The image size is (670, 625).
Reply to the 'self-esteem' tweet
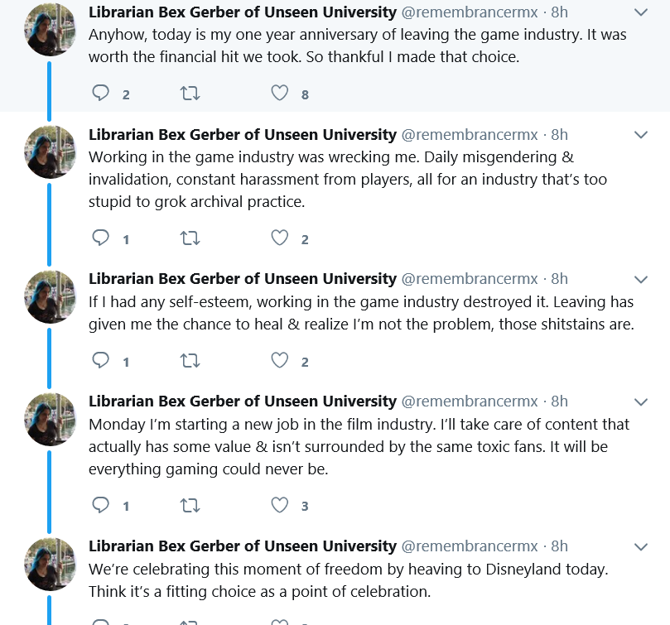click(x=101, y=360)
